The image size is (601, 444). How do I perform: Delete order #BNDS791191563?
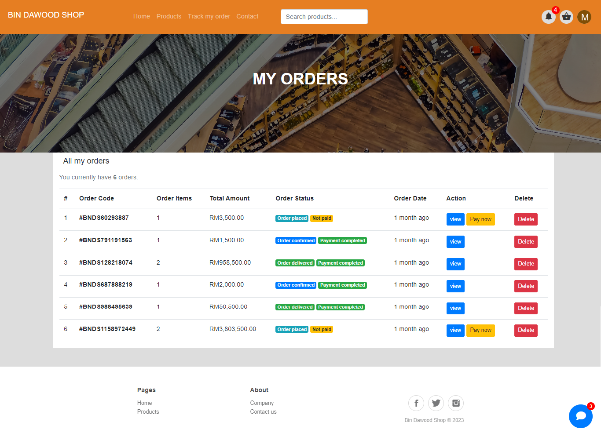pyautogui.click(x=526, y=242)
